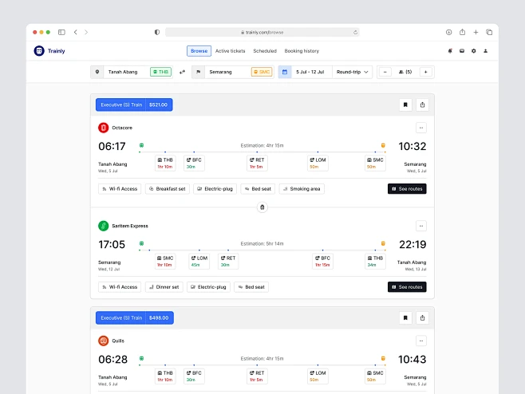Click Electric-plug tag on Octacore

tap(215, 189)
